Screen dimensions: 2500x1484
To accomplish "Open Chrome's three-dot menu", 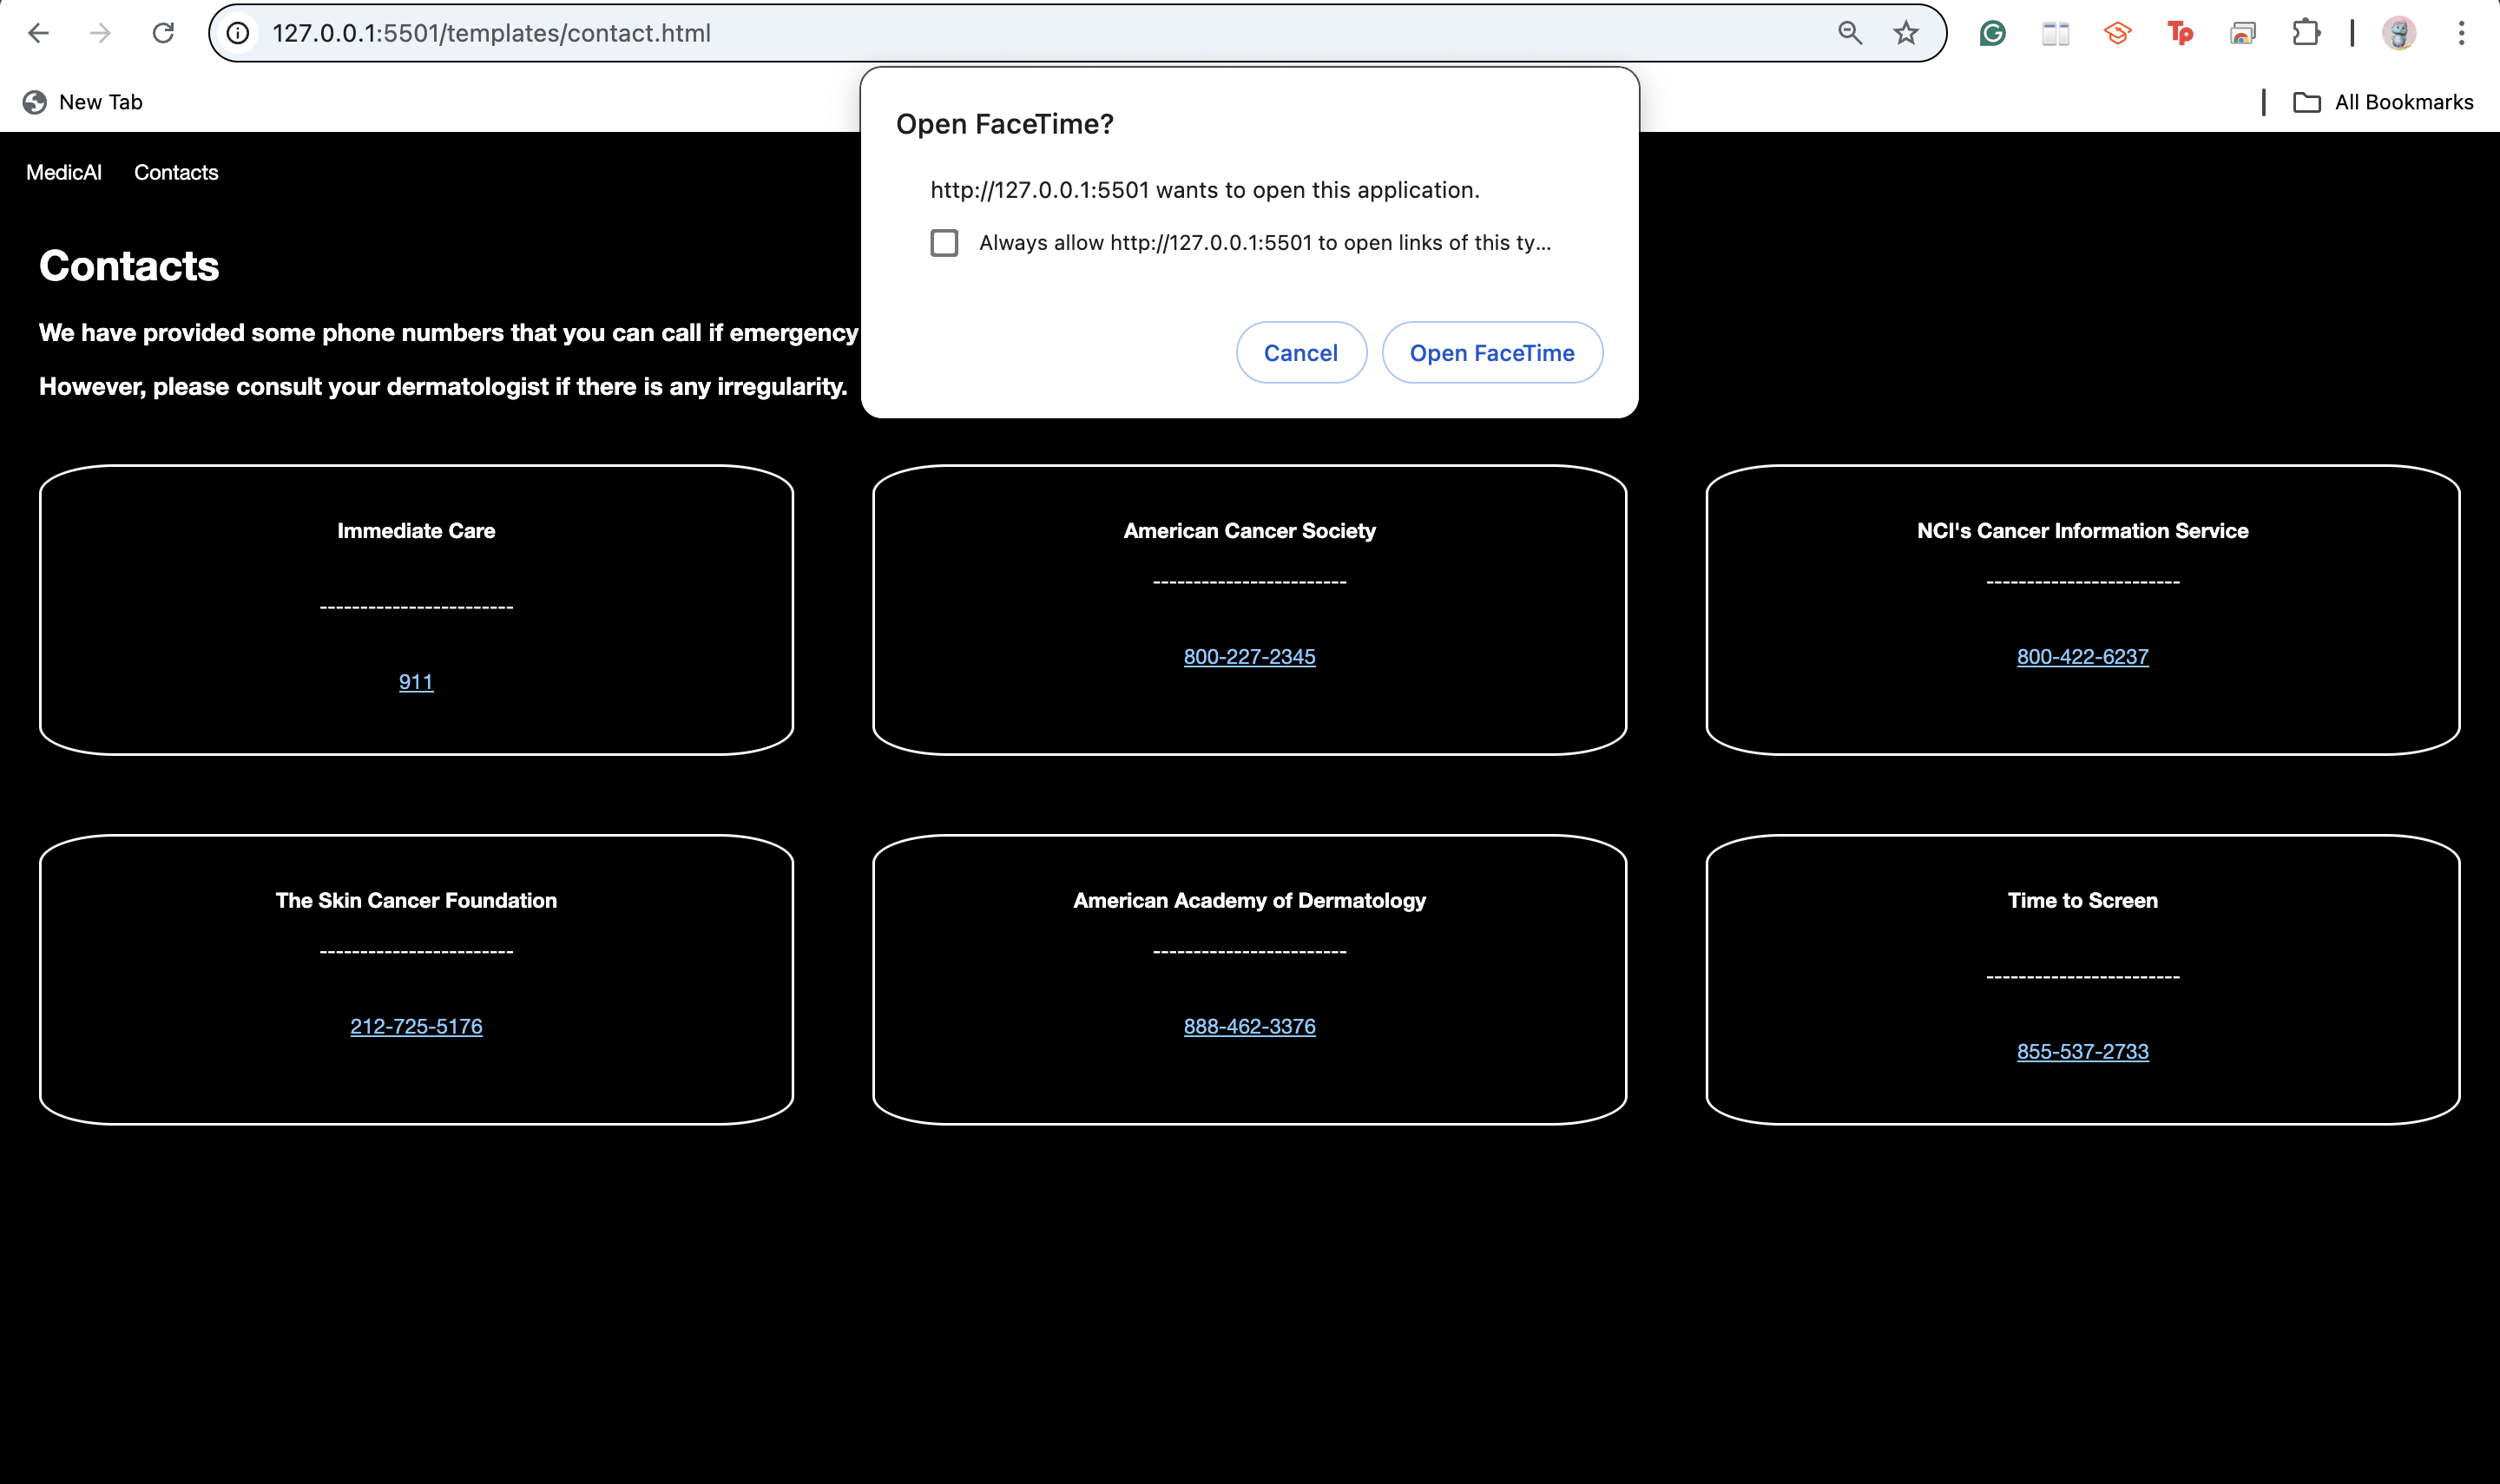I will coord(2461,33).
